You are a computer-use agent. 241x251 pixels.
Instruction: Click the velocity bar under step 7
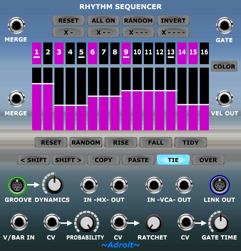click(104, 99)
